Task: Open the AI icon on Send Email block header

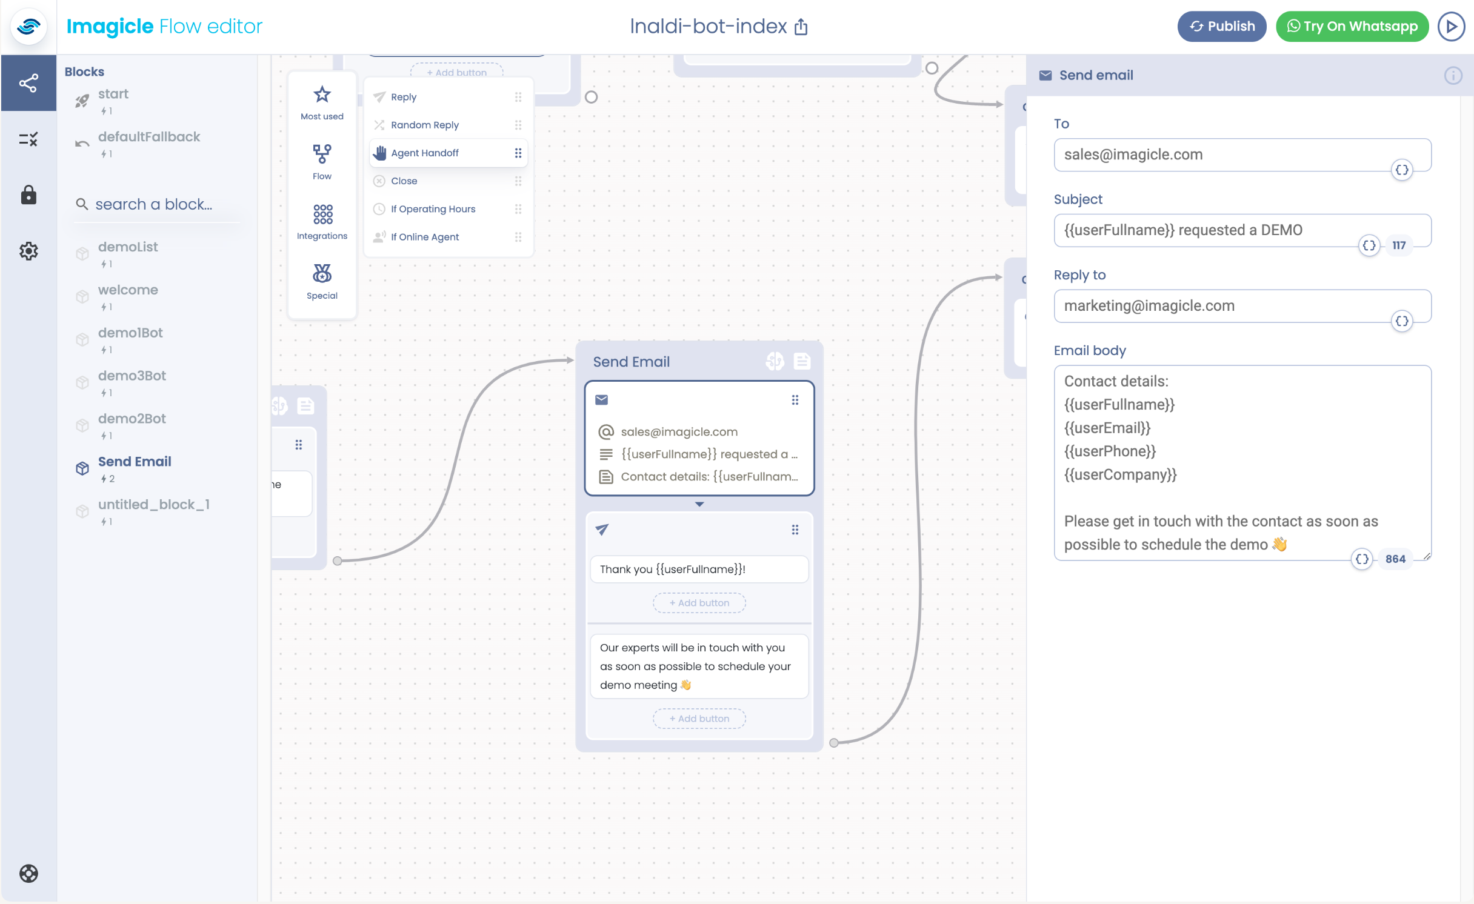Action: click(x=776, y=361)
